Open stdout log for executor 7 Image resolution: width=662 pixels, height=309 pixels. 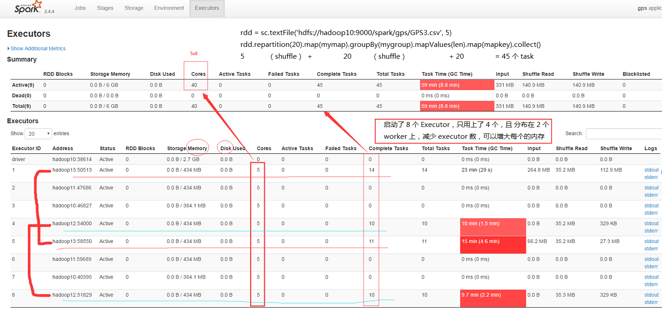coord(652,277)
